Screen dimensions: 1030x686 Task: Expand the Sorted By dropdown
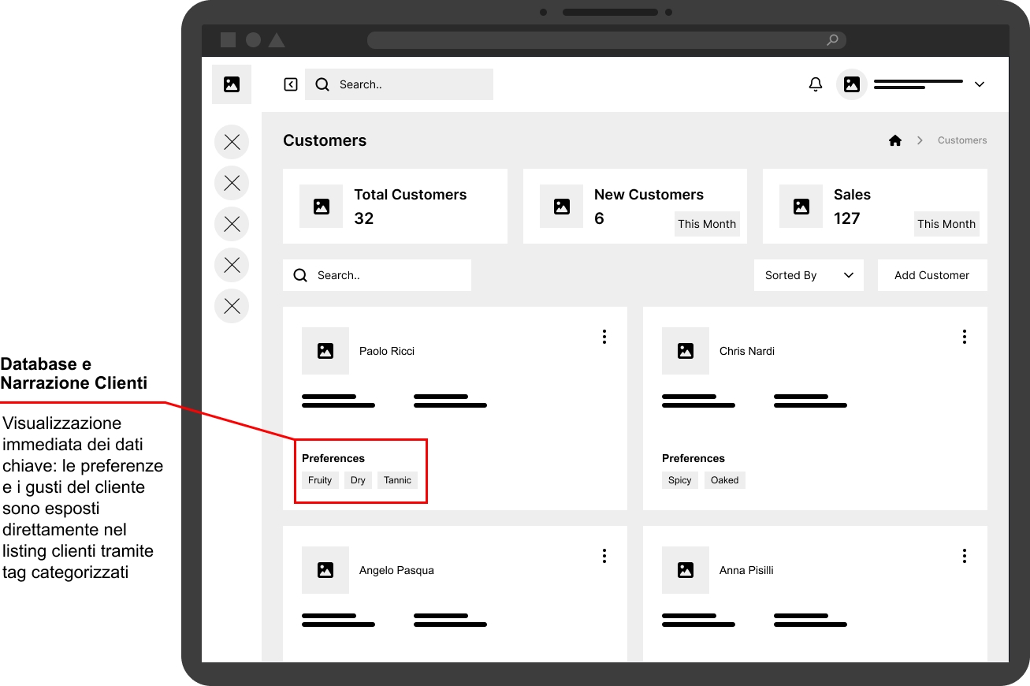tap(809, 275)
